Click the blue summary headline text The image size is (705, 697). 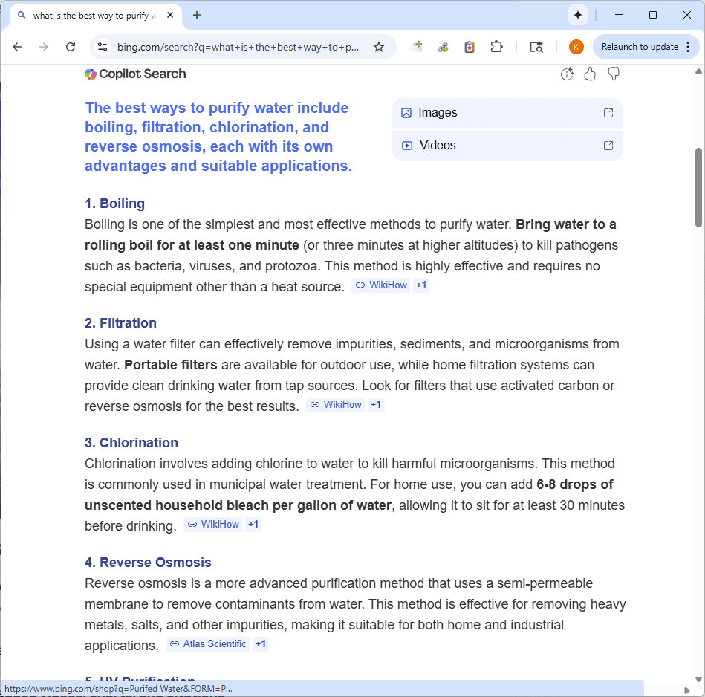[218, 137]
